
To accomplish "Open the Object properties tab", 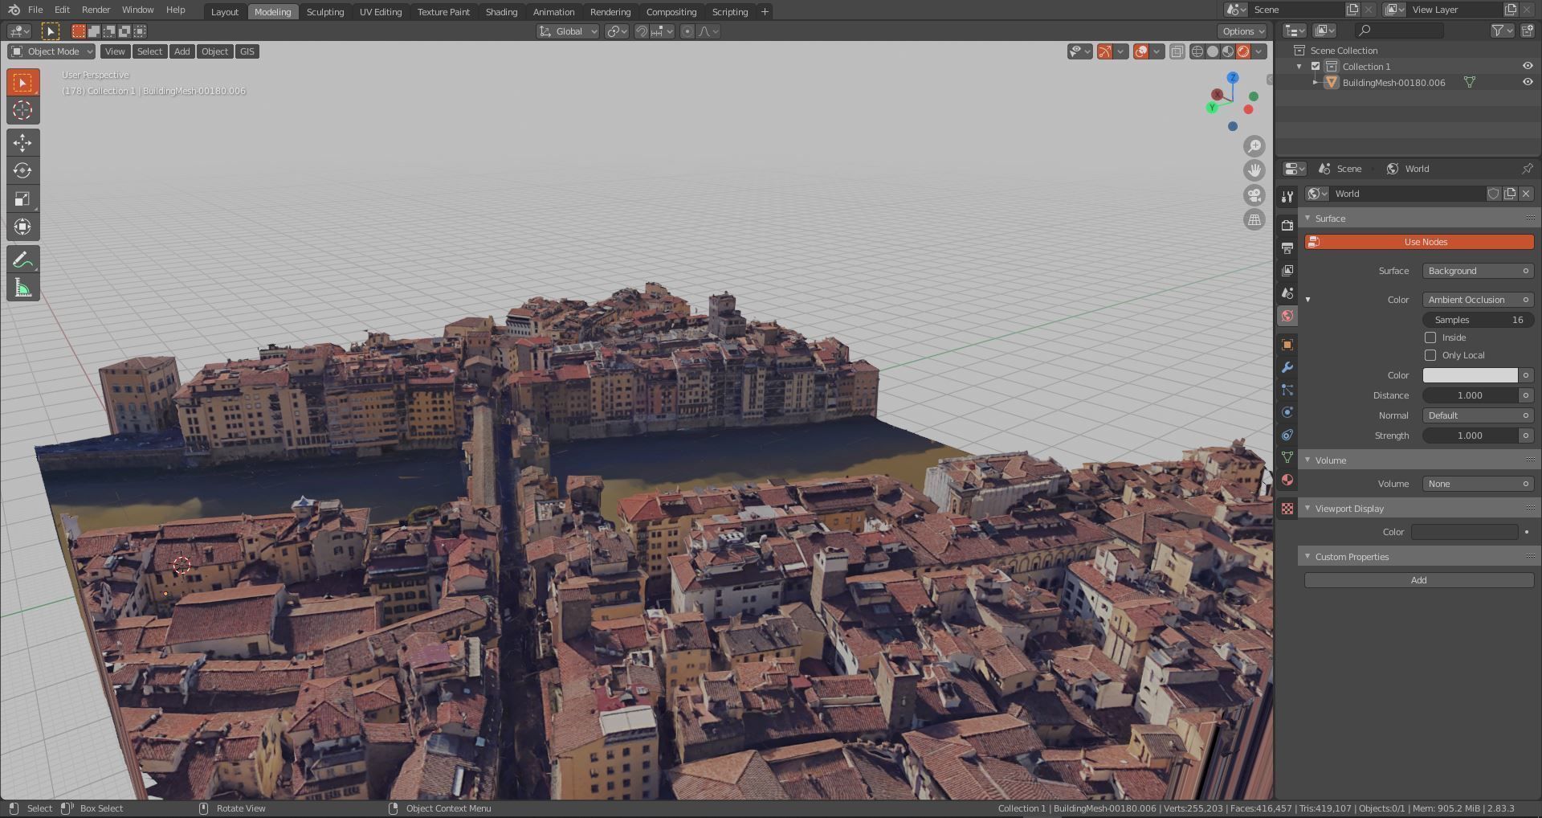I will tap(1287, 345).
